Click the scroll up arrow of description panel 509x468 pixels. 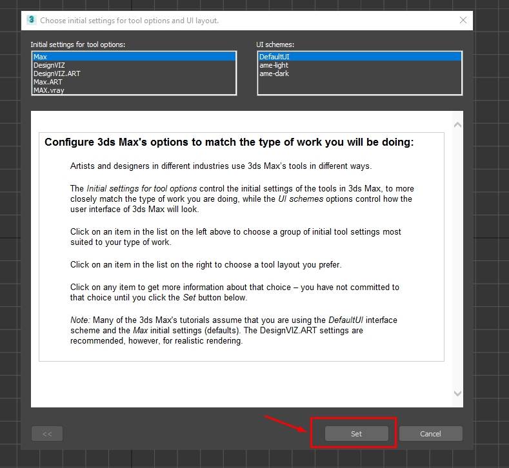point(457,124)
